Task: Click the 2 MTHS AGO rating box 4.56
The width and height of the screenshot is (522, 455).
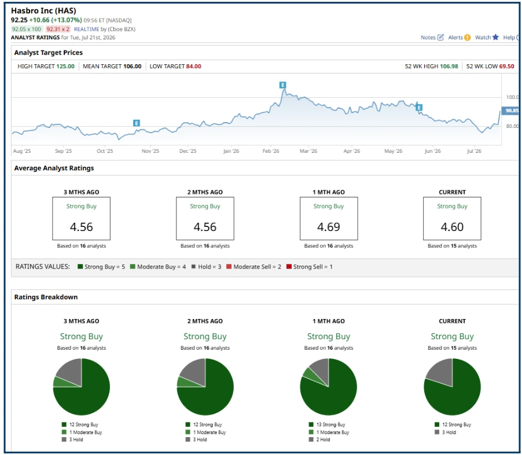Action: point(205,218)
